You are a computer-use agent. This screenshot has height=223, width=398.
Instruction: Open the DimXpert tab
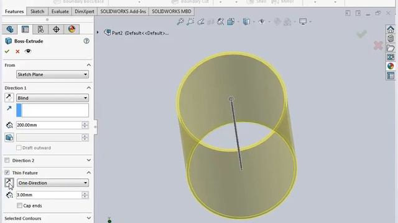(x=85, y=12)
